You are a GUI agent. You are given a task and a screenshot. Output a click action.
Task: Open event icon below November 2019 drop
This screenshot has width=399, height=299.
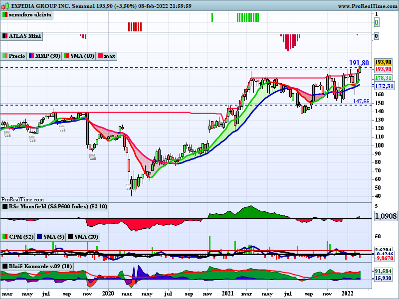point(92,157)
